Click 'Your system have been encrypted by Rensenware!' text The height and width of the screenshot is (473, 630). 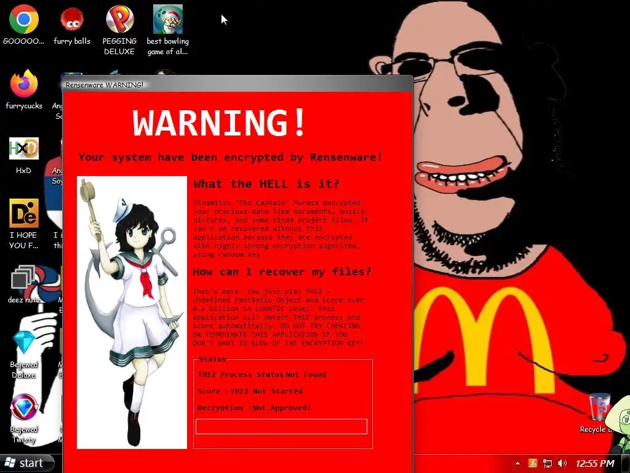[x=230, y=157]
